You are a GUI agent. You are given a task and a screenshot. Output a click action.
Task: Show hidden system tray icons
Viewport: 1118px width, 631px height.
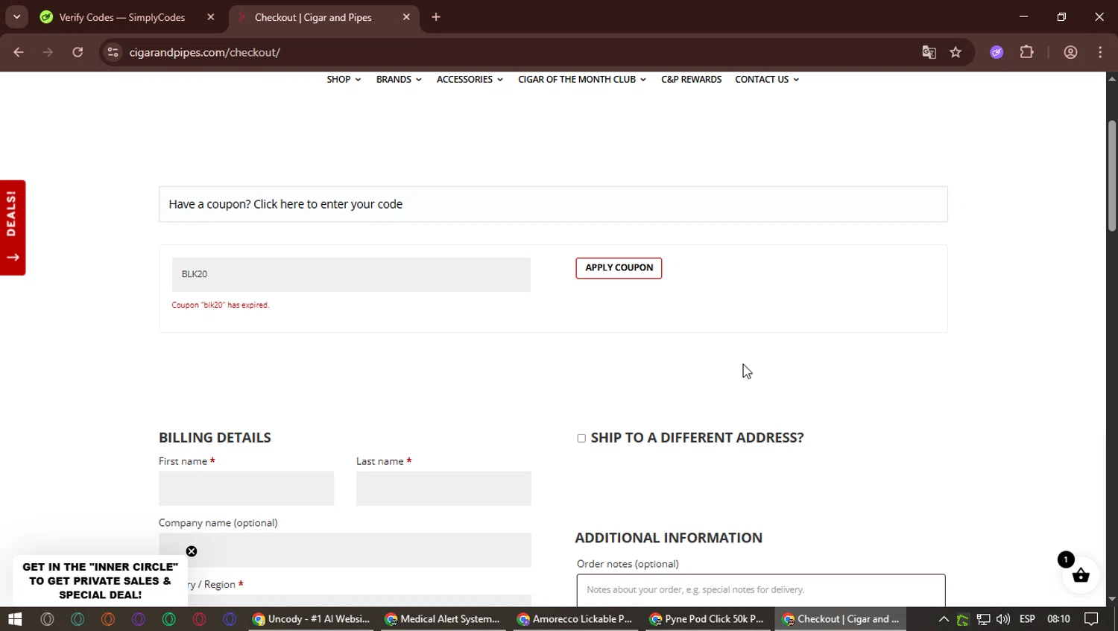click(x=944, y=619)
